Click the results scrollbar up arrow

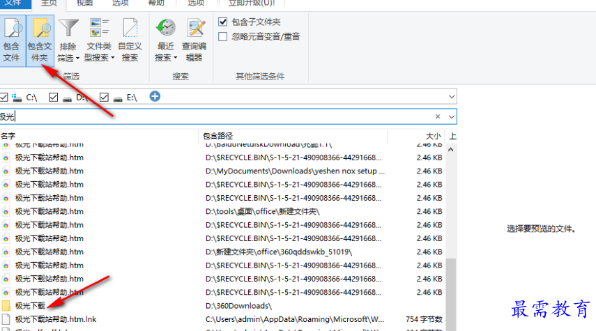[x=451, y=150]
